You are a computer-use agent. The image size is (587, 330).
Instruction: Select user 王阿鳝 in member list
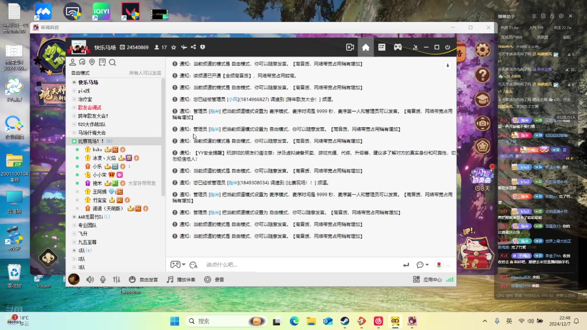pyautogui.click(x=100, y=192)
